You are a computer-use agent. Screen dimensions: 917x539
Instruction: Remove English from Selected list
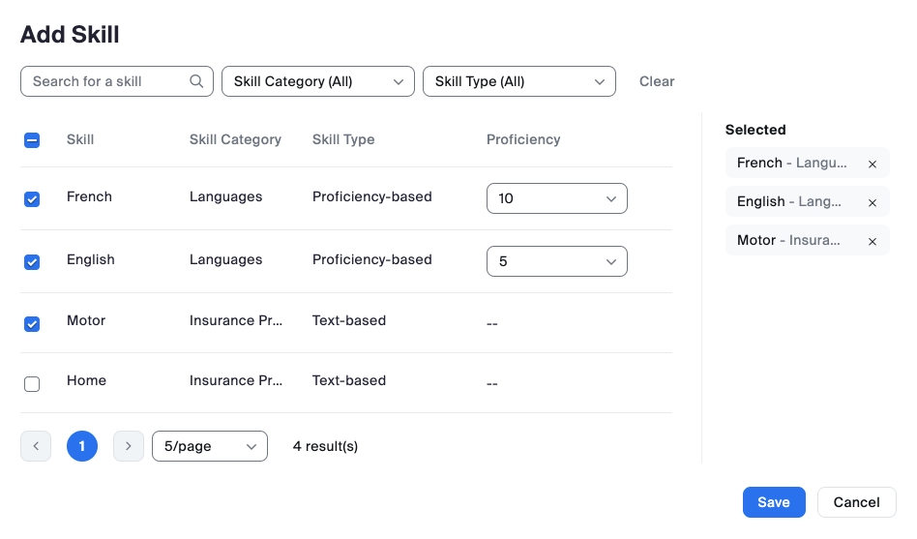pyautogui.click(x=872, y=202)
